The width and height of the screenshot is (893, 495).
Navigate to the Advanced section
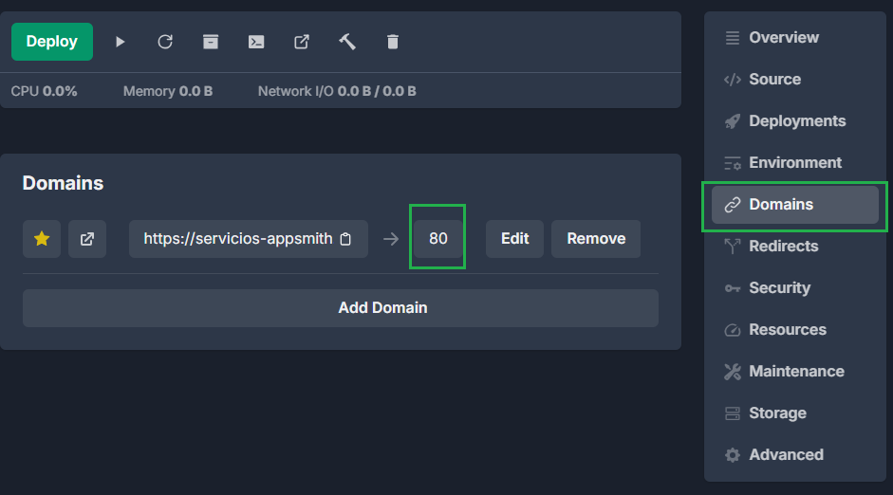786,455
